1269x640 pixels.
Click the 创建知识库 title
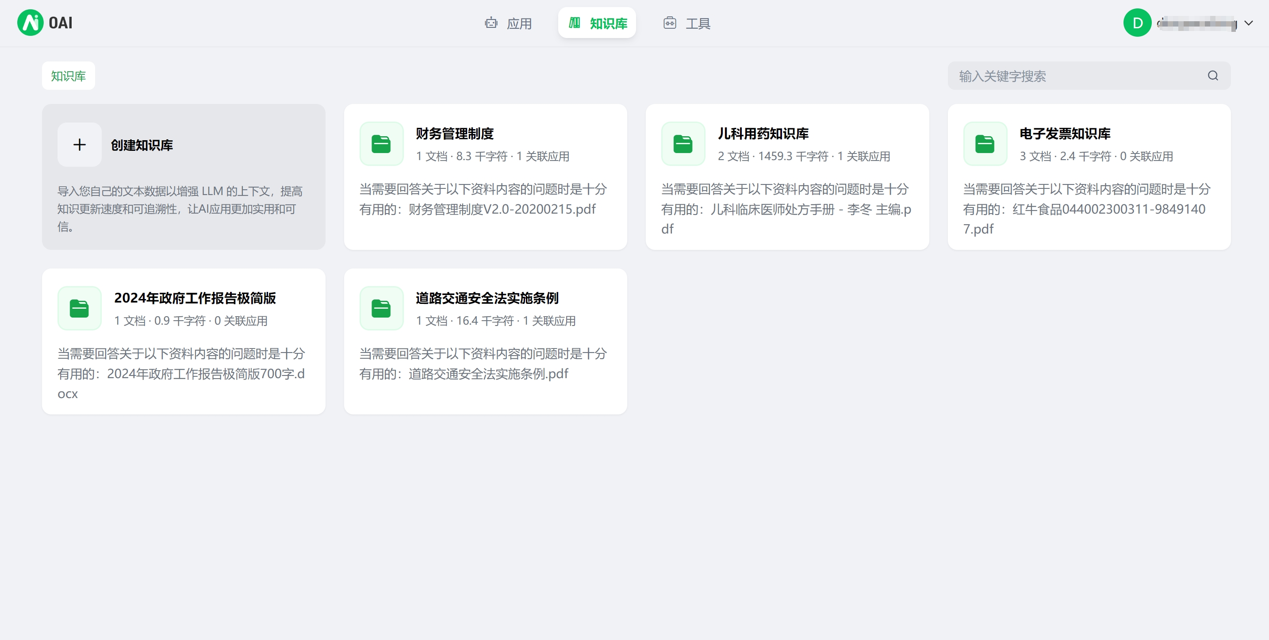click(142, 146)
